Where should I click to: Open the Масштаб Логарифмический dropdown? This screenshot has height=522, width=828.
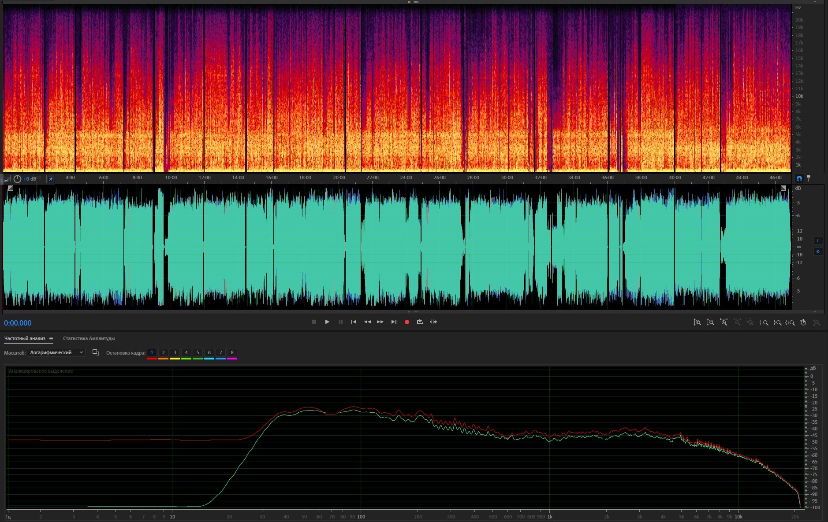click(x=56, y=352)
